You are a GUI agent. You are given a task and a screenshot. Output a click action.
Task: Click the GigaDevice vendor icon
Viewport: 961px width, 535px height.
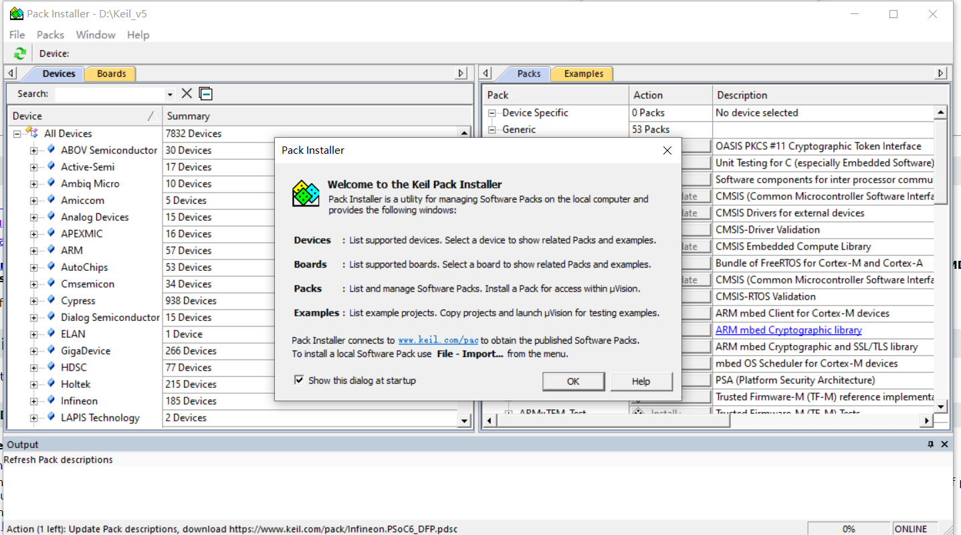51,350
